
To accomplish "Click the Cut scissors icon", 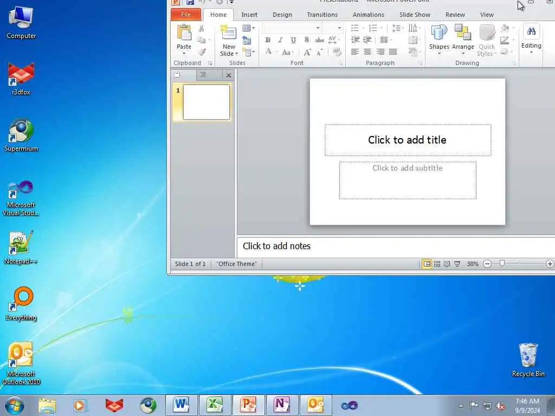I will (202, 28).
